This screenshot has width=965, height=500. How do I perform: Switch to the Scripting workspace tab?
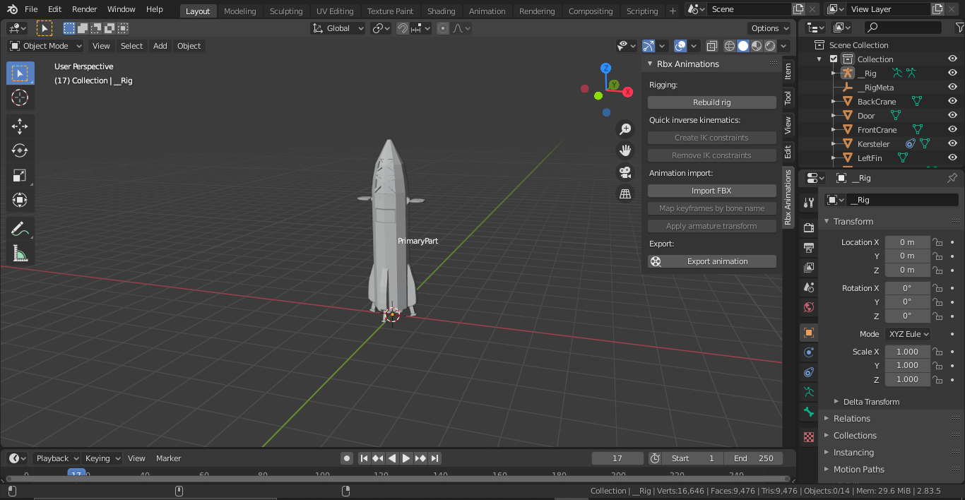point(642,11)
